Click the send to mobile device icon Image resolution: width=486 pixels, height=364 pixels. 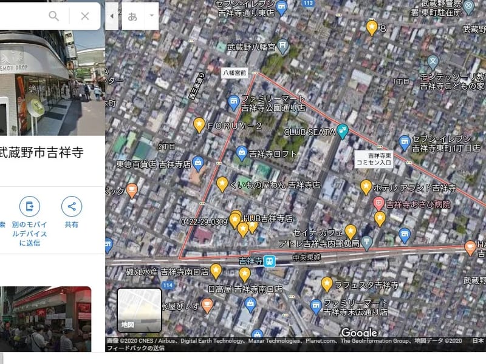30,206
